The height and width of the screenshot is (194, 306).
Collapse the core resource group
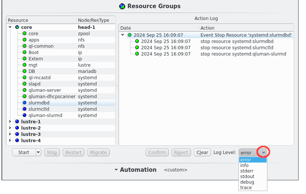10,27
